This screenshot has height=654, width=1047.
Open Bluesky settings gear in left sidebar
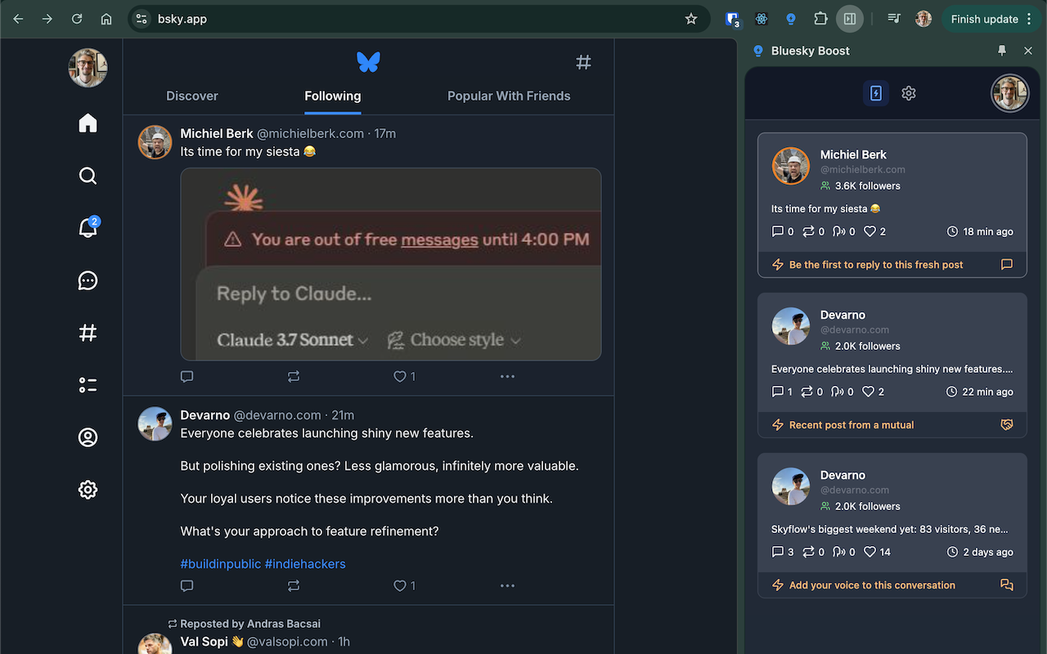pyautogui.click(x=88, y=490)
